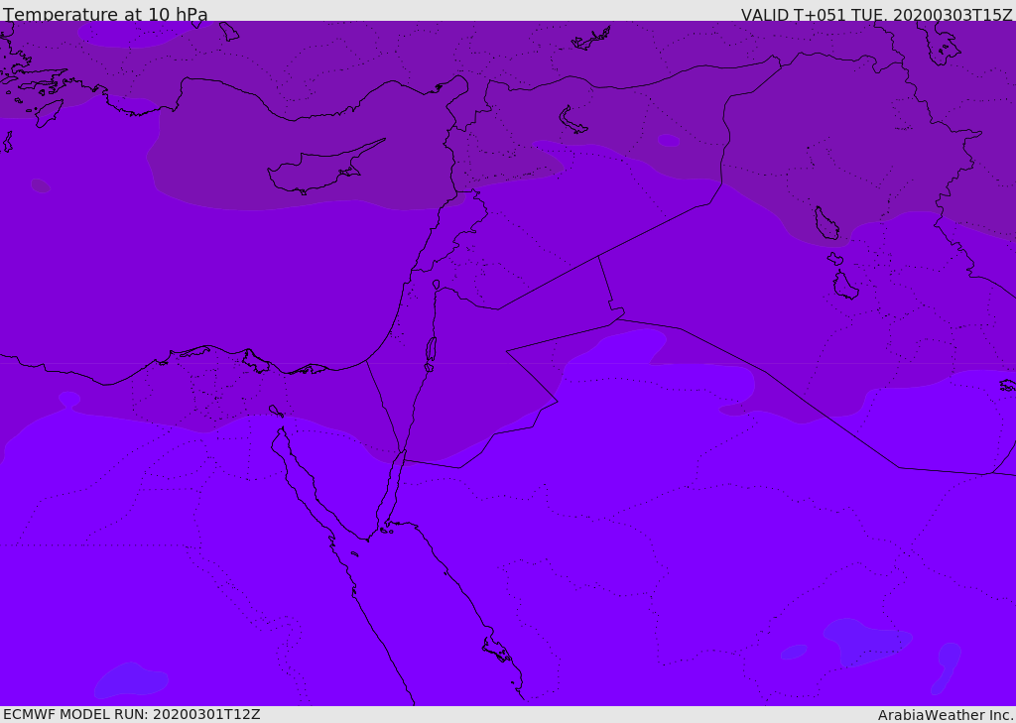Click the large light blue patch at bottom right
Screen dimensions: 1016x723
click(866, 642)
